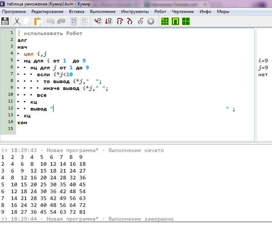Screen dimensions: 272x226
Task: Open the Инструменты menu
Action: click(x=135, y=12)
